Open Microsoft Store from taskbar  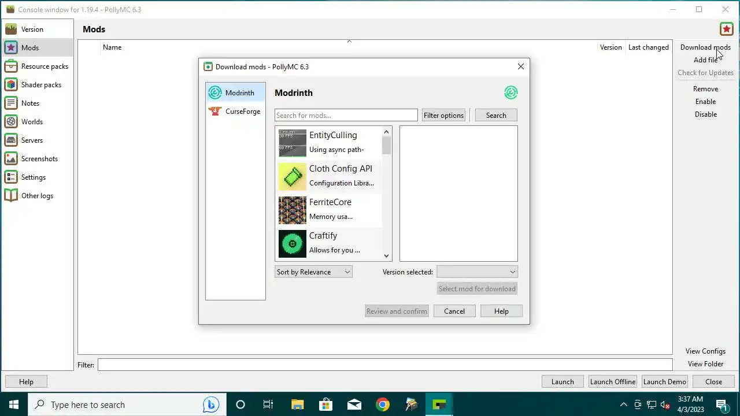325,404
